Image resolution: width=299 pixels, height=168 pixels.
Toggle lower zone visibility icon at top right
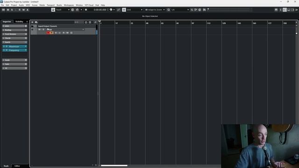(x=289, y=10)
